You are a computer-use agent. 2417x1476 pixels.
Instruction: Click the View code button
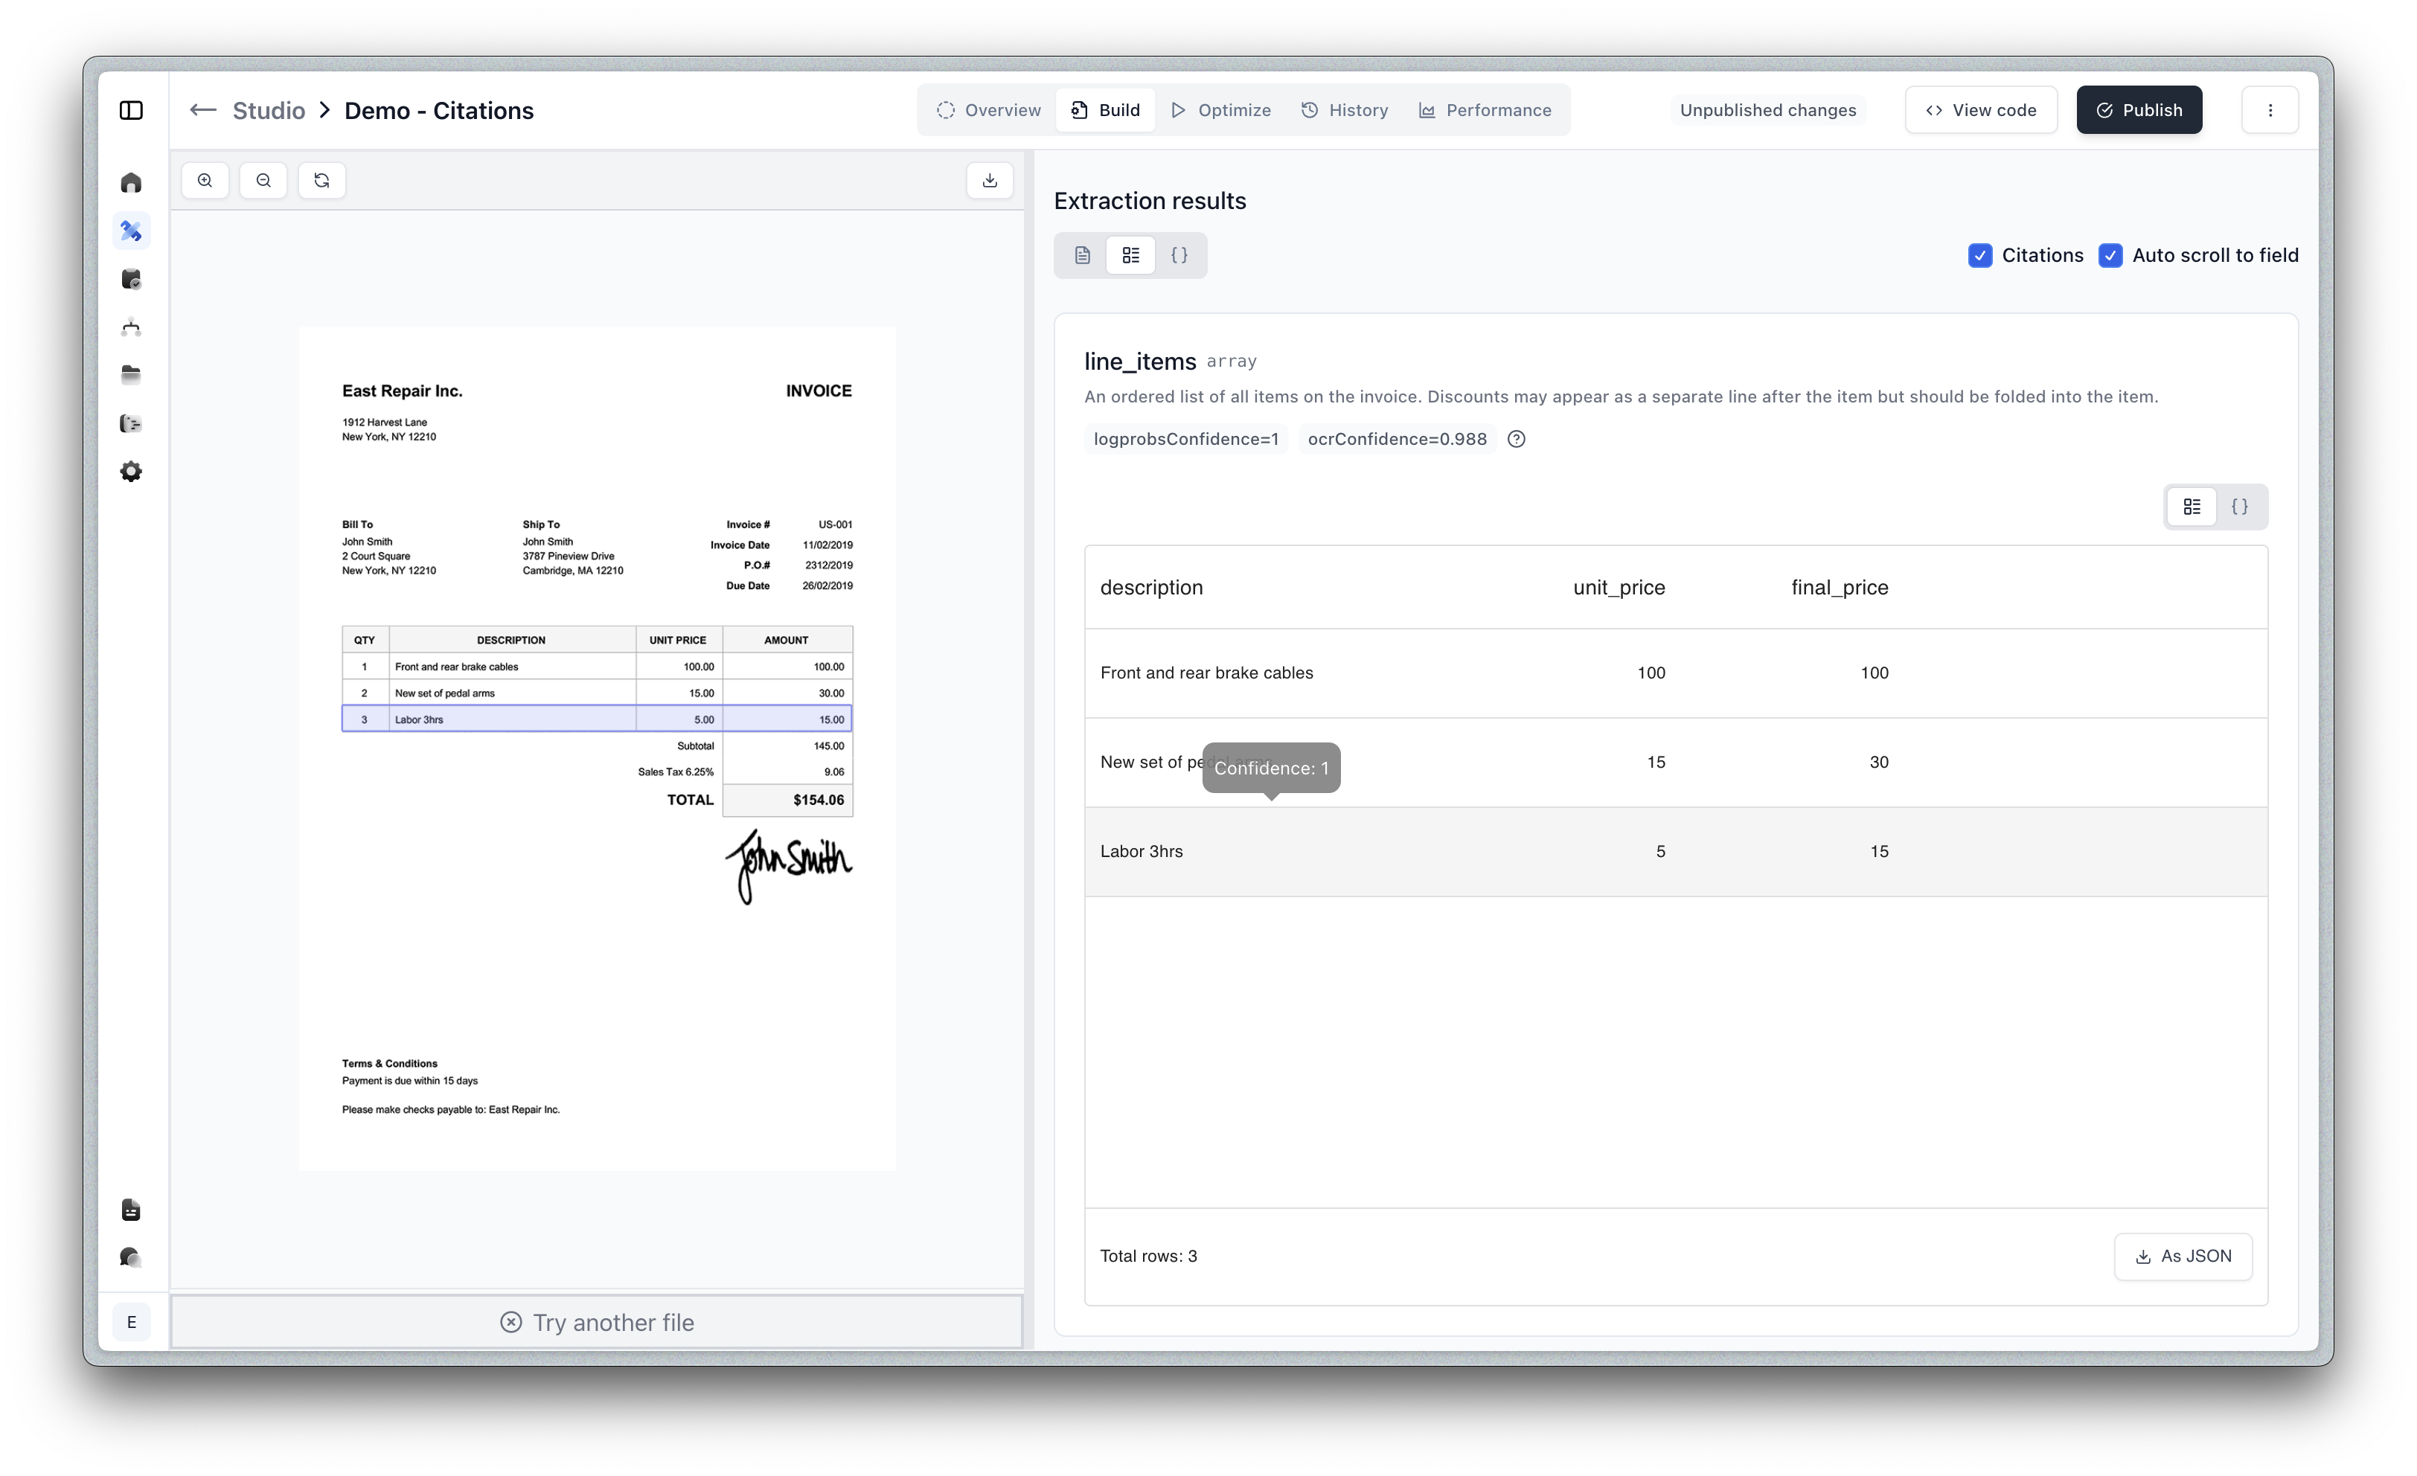1980,110
